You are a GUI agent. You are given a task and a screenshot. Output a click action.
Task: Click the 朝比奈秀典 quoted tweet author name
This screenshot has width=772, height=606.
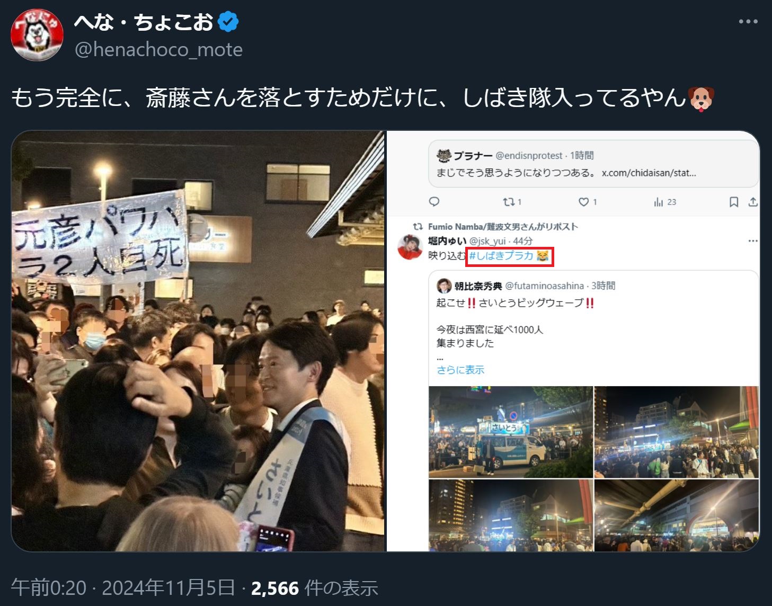click(478, 286)
